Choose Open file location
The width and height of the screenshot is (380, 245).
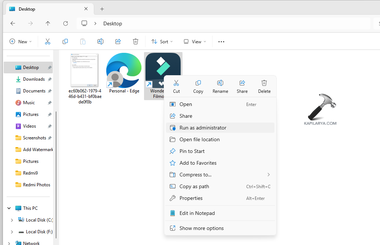coord(200,139)
